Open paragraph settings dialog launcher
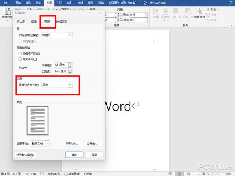 (x=148, y=26)
